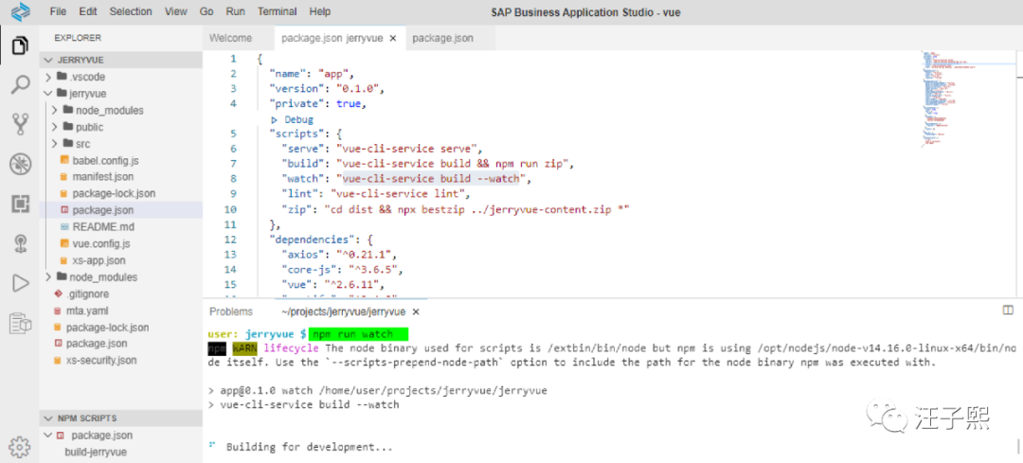Open the Terminal menu
The width and height of the screenshot is (1023, 463).
[x=278, y=11]
